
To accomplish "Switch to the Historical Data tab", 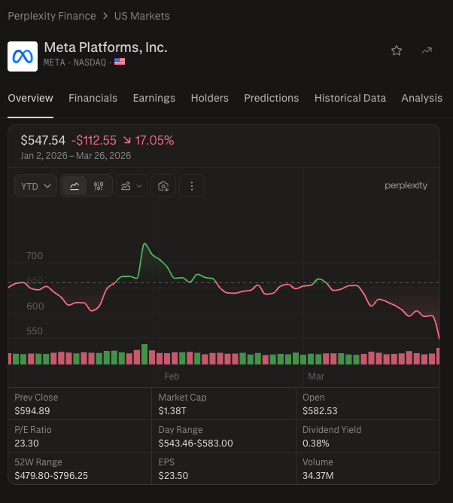I will (x=350, y=98).
